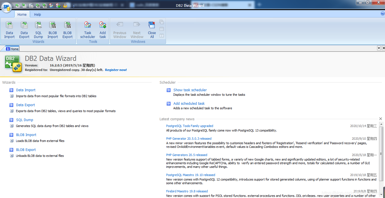The image size is (385, 198).
Task: Open Firebird Maestro 19.8 released news
Action: click(187, 191)
